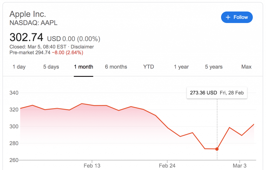Click the plus icon in Follow button
This screenshot has width=266, height=170.
pos(228,17)
